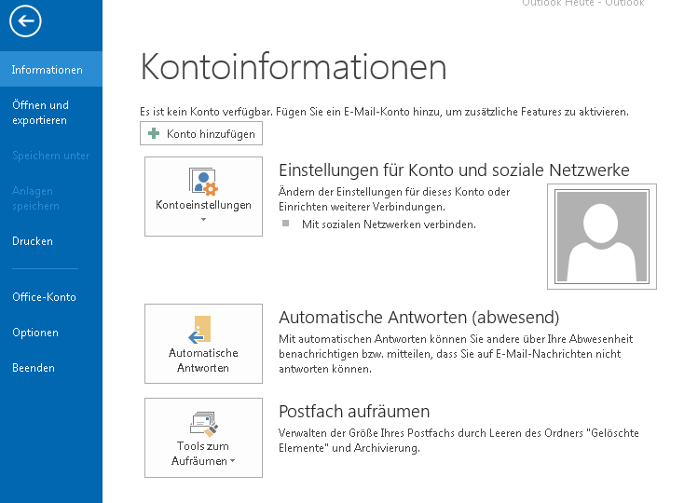Screen dimensions: 698x503
Task: Expand the Tools zum Aufräumen dropdown arrow
Action: pos(232,461)
